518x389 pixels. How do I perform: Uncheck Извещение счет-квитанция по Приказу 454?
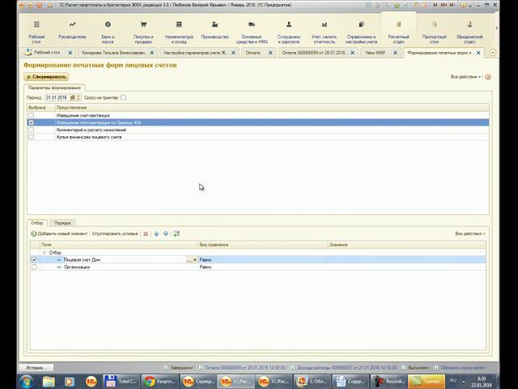click(31, 122)
